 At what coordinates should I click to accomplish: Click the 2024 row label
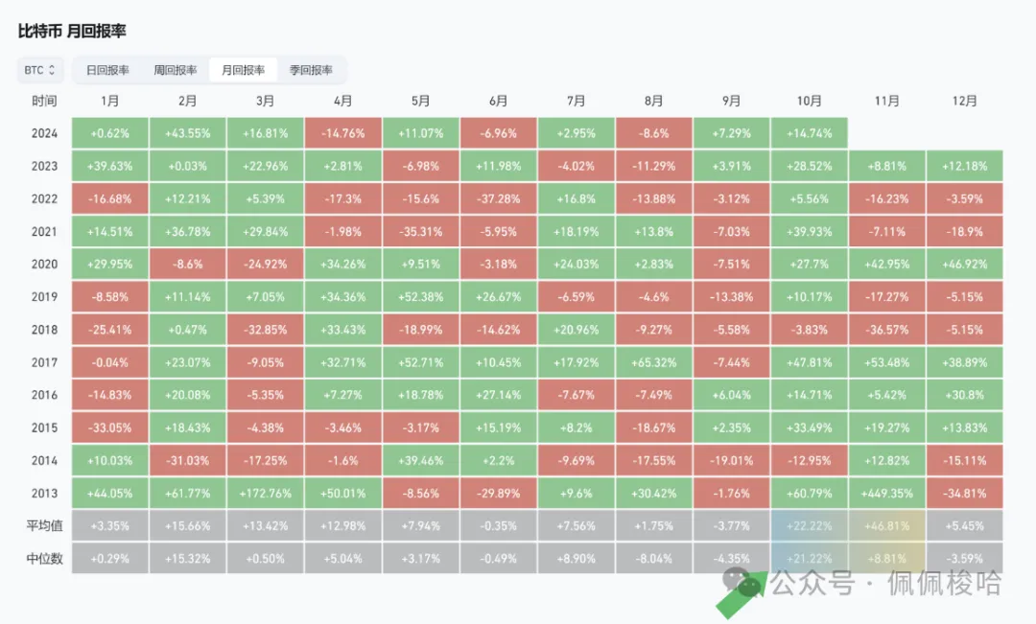[43, 133]
